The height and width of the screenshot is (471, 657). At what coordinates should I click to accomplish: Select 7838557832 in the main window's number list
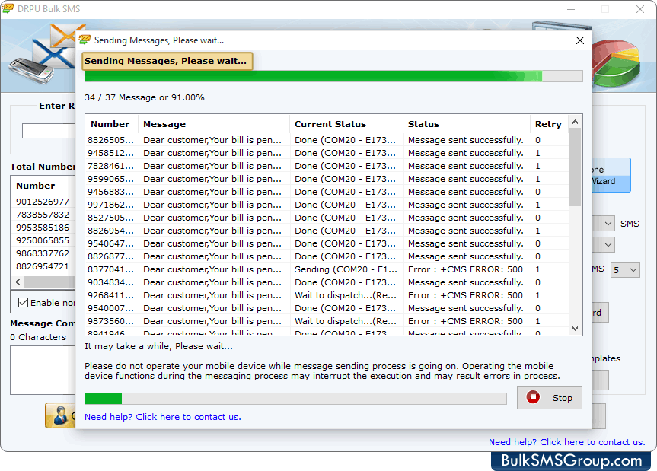tap(43, 215)
